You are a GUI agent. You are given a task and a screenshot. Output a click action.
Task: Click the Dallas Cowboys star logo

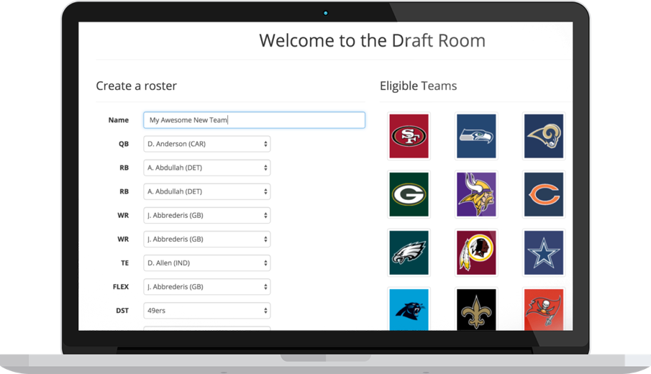click(x=543, y=252)
